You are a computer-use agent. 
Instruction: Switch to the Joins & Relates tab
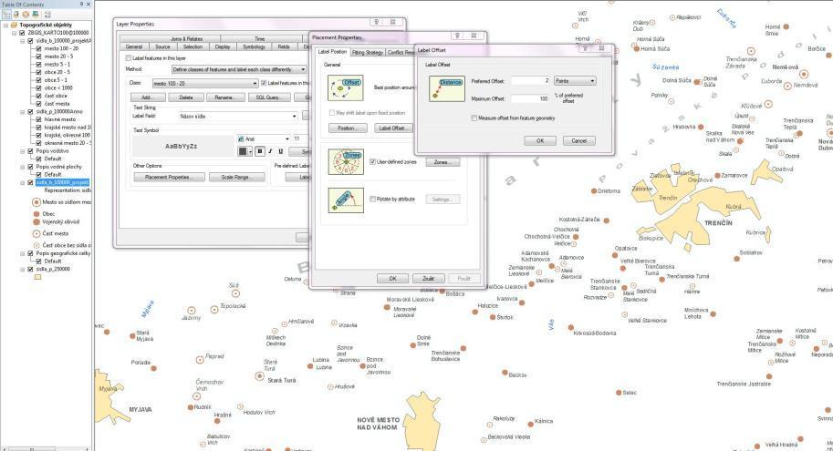(186, 39)
